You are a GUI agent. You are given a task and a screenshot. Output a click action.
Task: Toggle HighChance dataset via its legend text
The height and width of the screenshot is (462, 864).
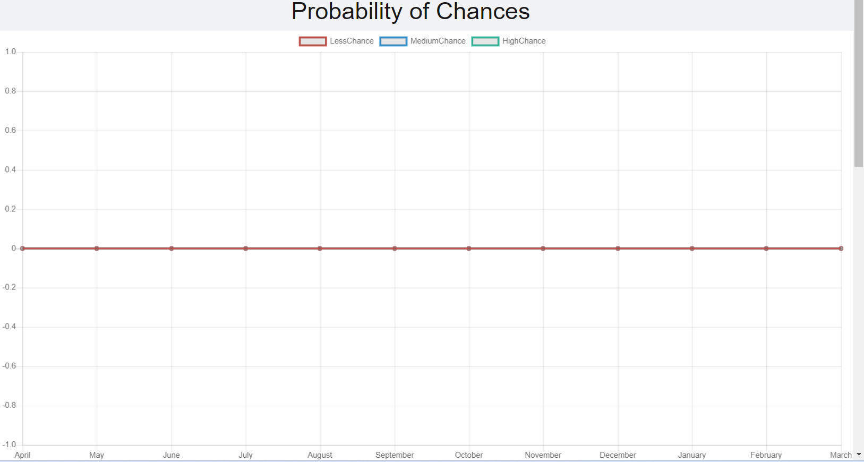(524, 41)
